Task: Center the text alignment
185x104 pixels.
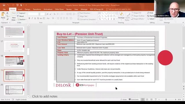Action: [x=61, y=18]
